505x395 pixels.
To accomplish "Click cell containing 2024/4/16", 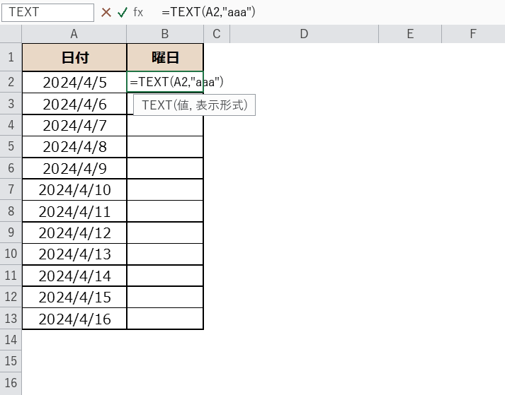I will click(x=74, y=319).
